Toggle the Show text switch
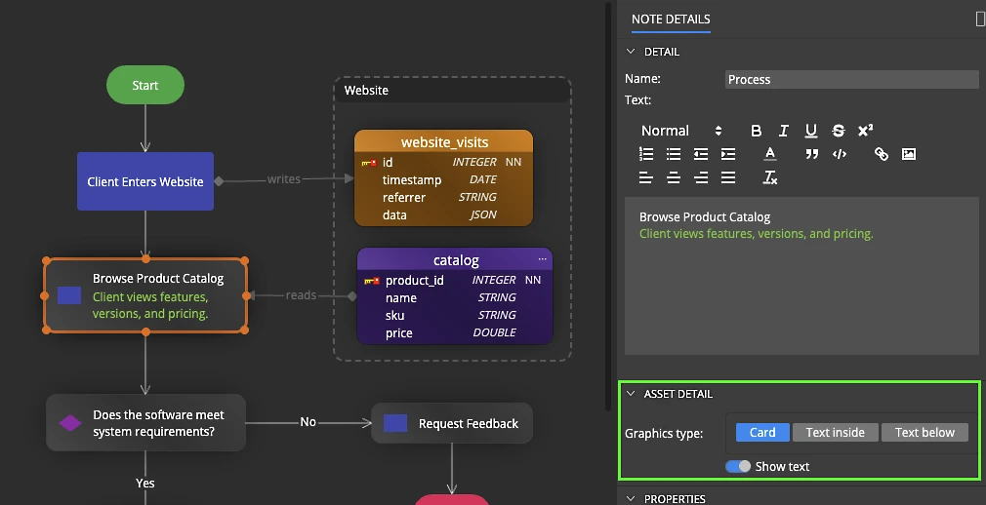Viewport: 986px width, 505px height. pos(738,466)
